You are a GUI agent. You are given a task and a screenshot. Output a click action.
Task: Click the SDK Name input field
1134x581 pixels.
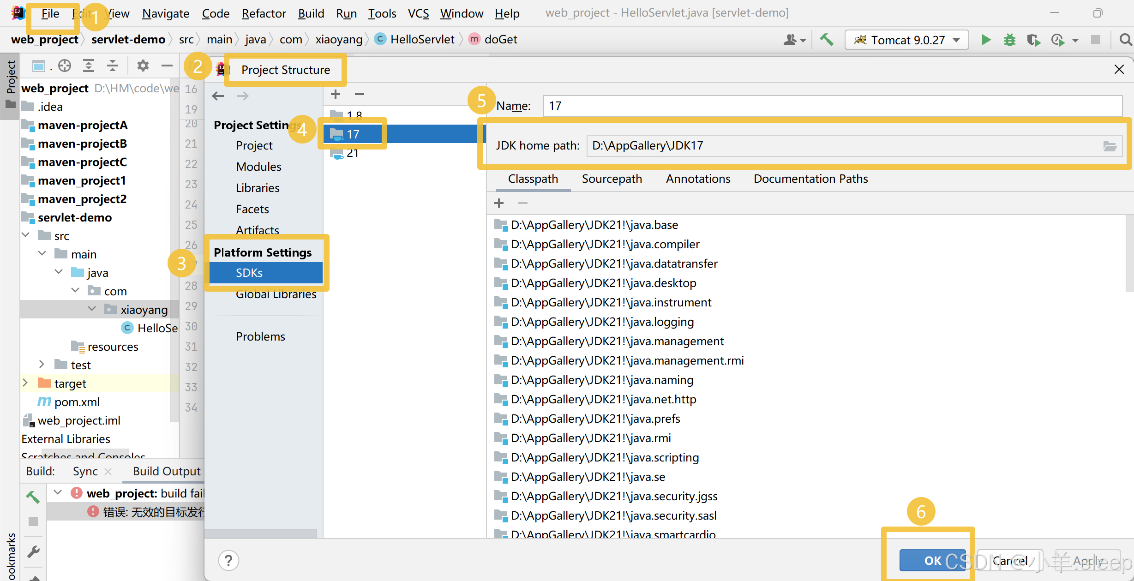831,106
